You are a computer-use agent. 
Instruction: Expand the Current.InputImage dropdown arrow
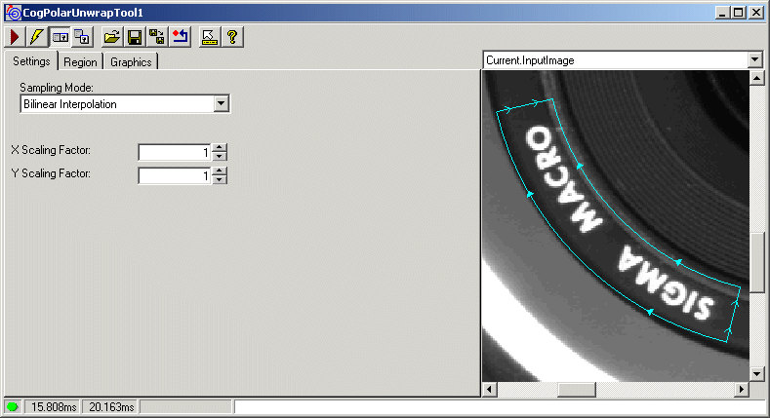point(754,59)
